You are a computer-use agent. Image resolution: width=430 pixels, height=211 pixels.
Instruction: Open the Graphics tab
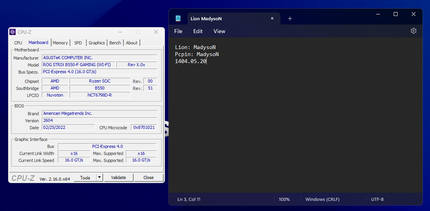(x=97, y=43)
